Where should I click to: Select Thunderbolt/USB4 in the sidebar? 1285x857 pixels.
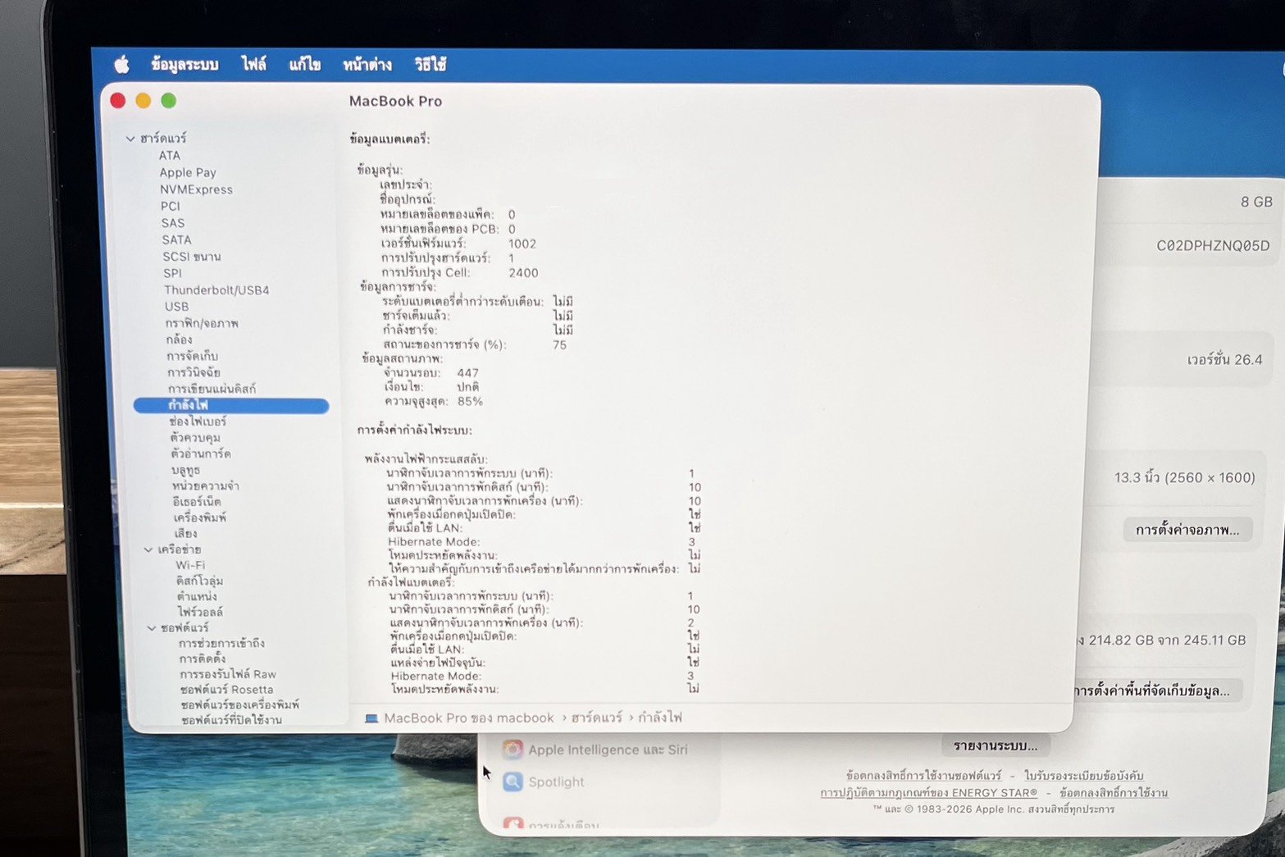pos(216,290)
